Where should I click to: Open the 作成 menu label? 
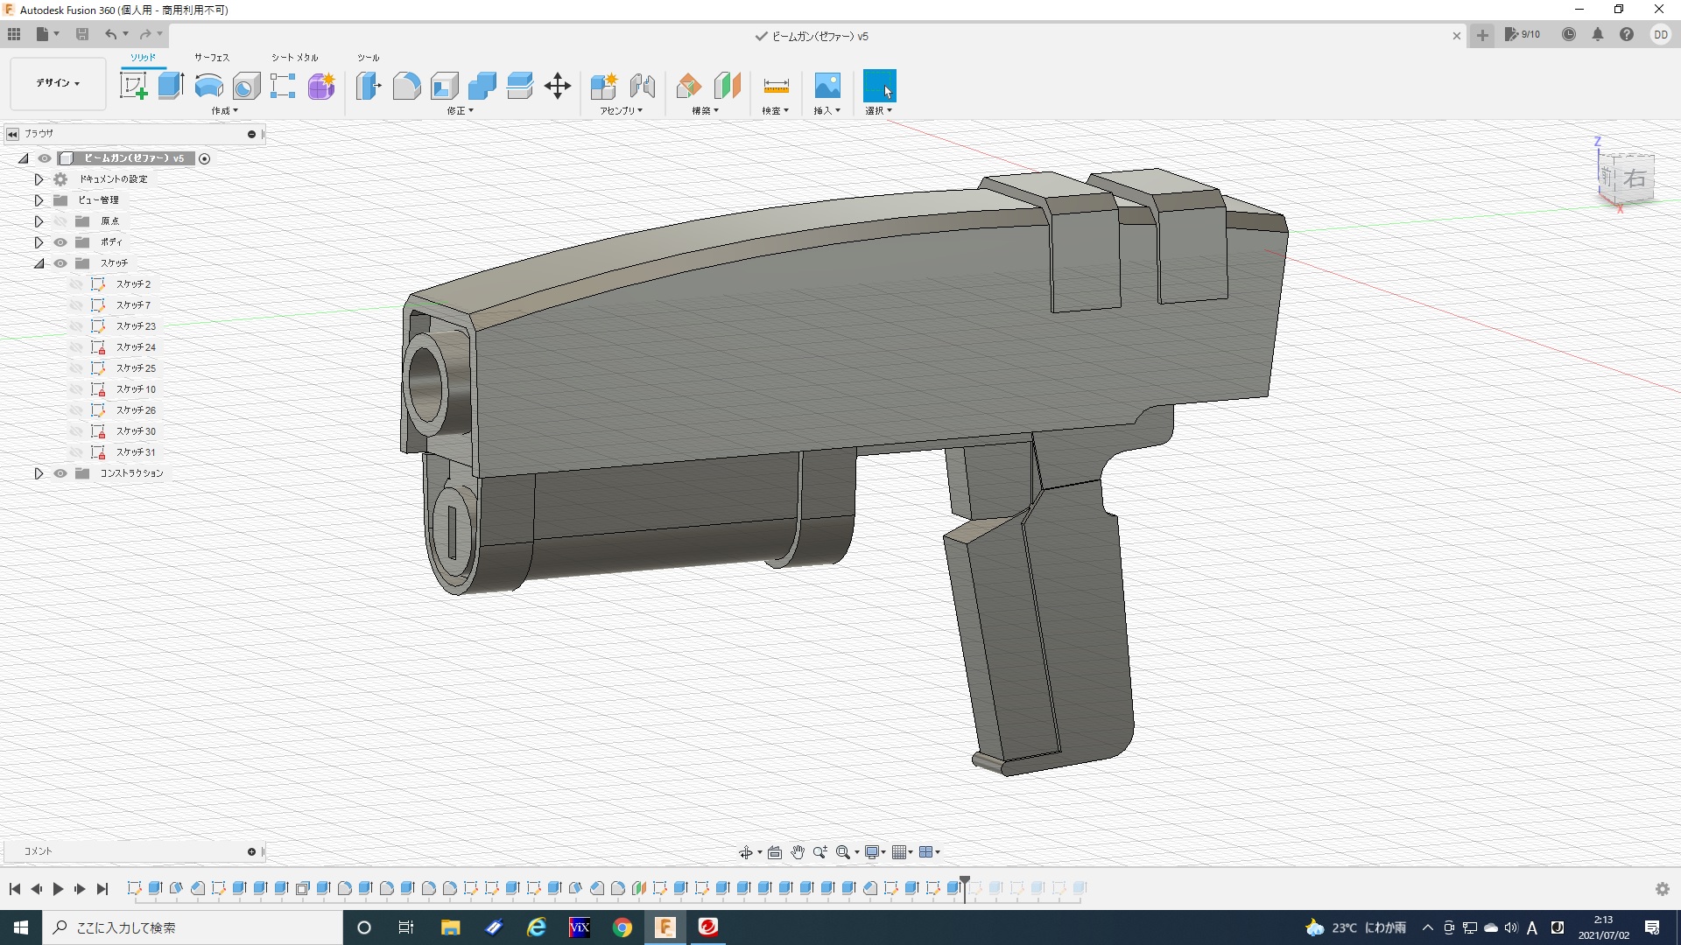[x=224, y=111]
